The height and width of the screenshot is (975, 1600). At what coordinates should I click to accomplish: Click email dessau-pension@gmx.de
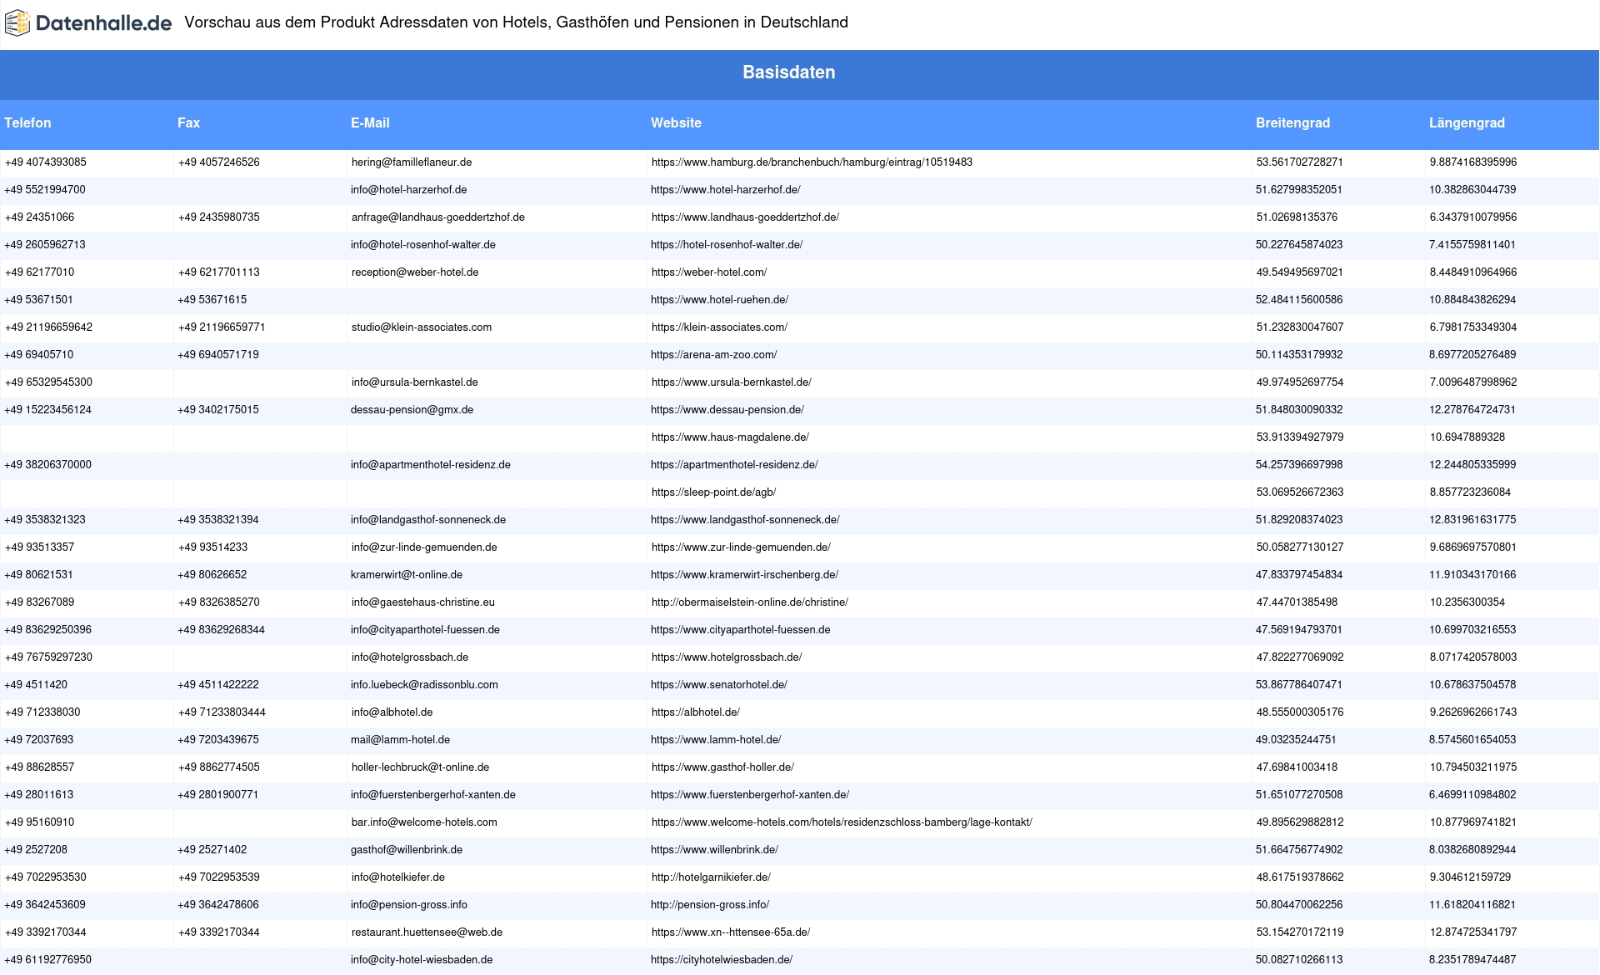[412, 410]
